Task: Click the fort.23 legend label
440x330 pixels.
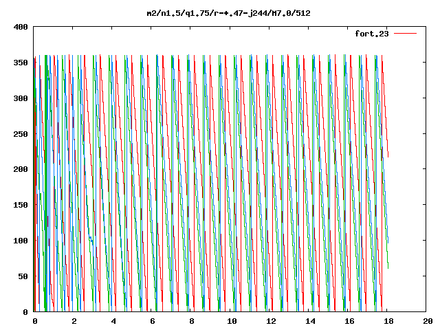Action: coord(372,34)
